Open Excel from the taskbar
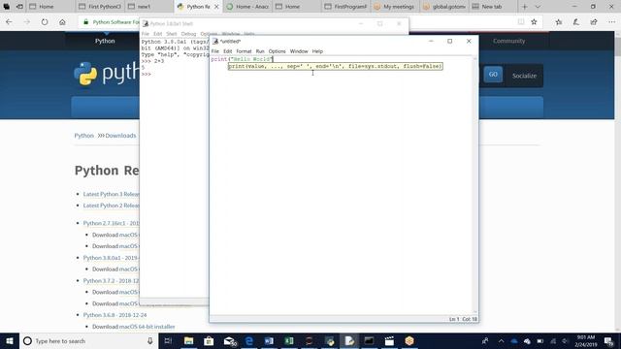This screenshot has width=621, height=349. point(289,340)
